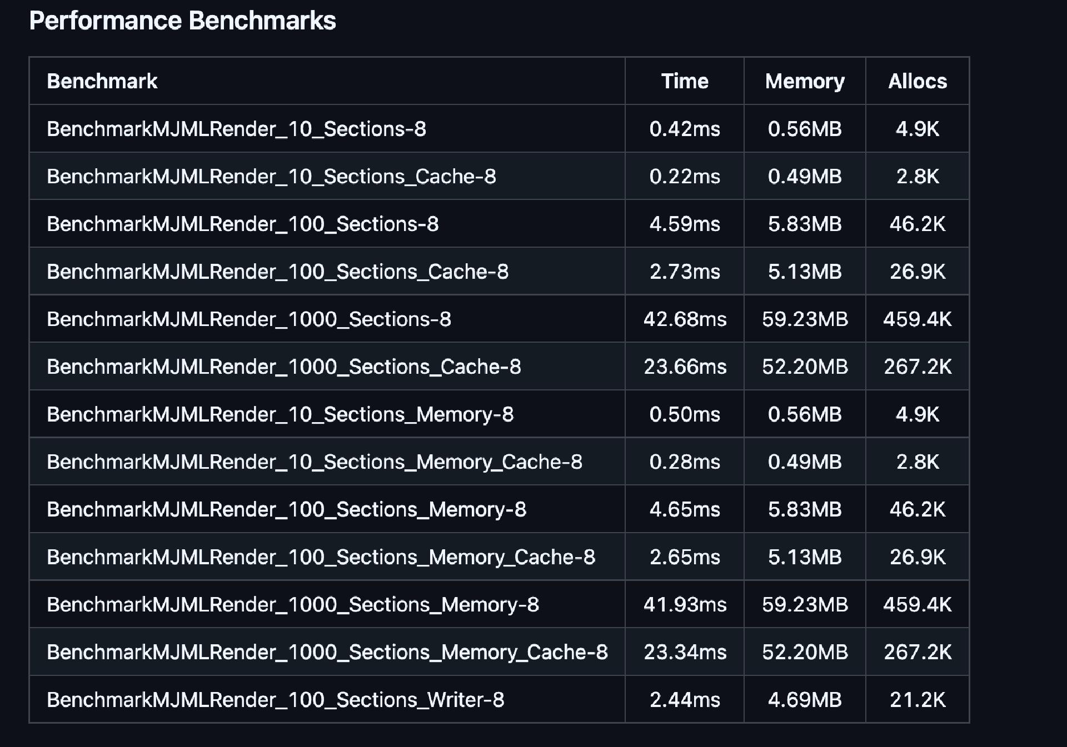Click the 4.65ms time value
Viewport: 1067px width, 747px height.
[x=685, y=509]
